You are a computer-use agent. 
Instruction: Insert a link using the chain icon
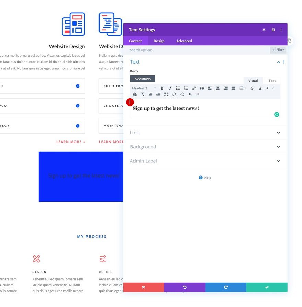(x=194, y=88)
